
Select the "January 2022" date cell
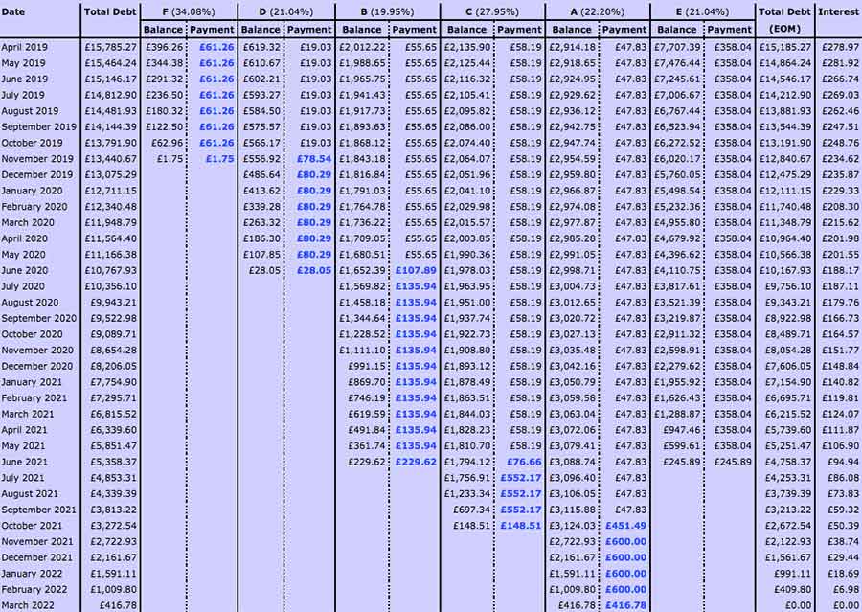pos(32,574)
